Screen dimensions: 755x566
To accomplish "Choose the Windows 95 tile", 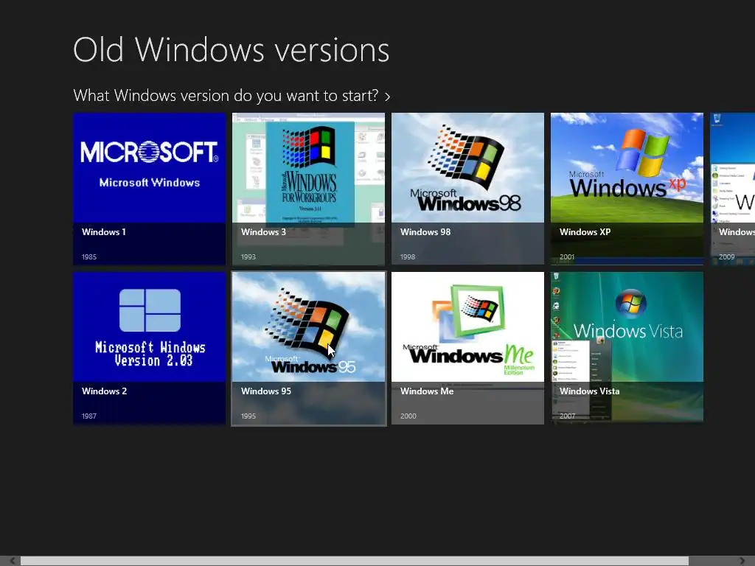I will 309,349.
